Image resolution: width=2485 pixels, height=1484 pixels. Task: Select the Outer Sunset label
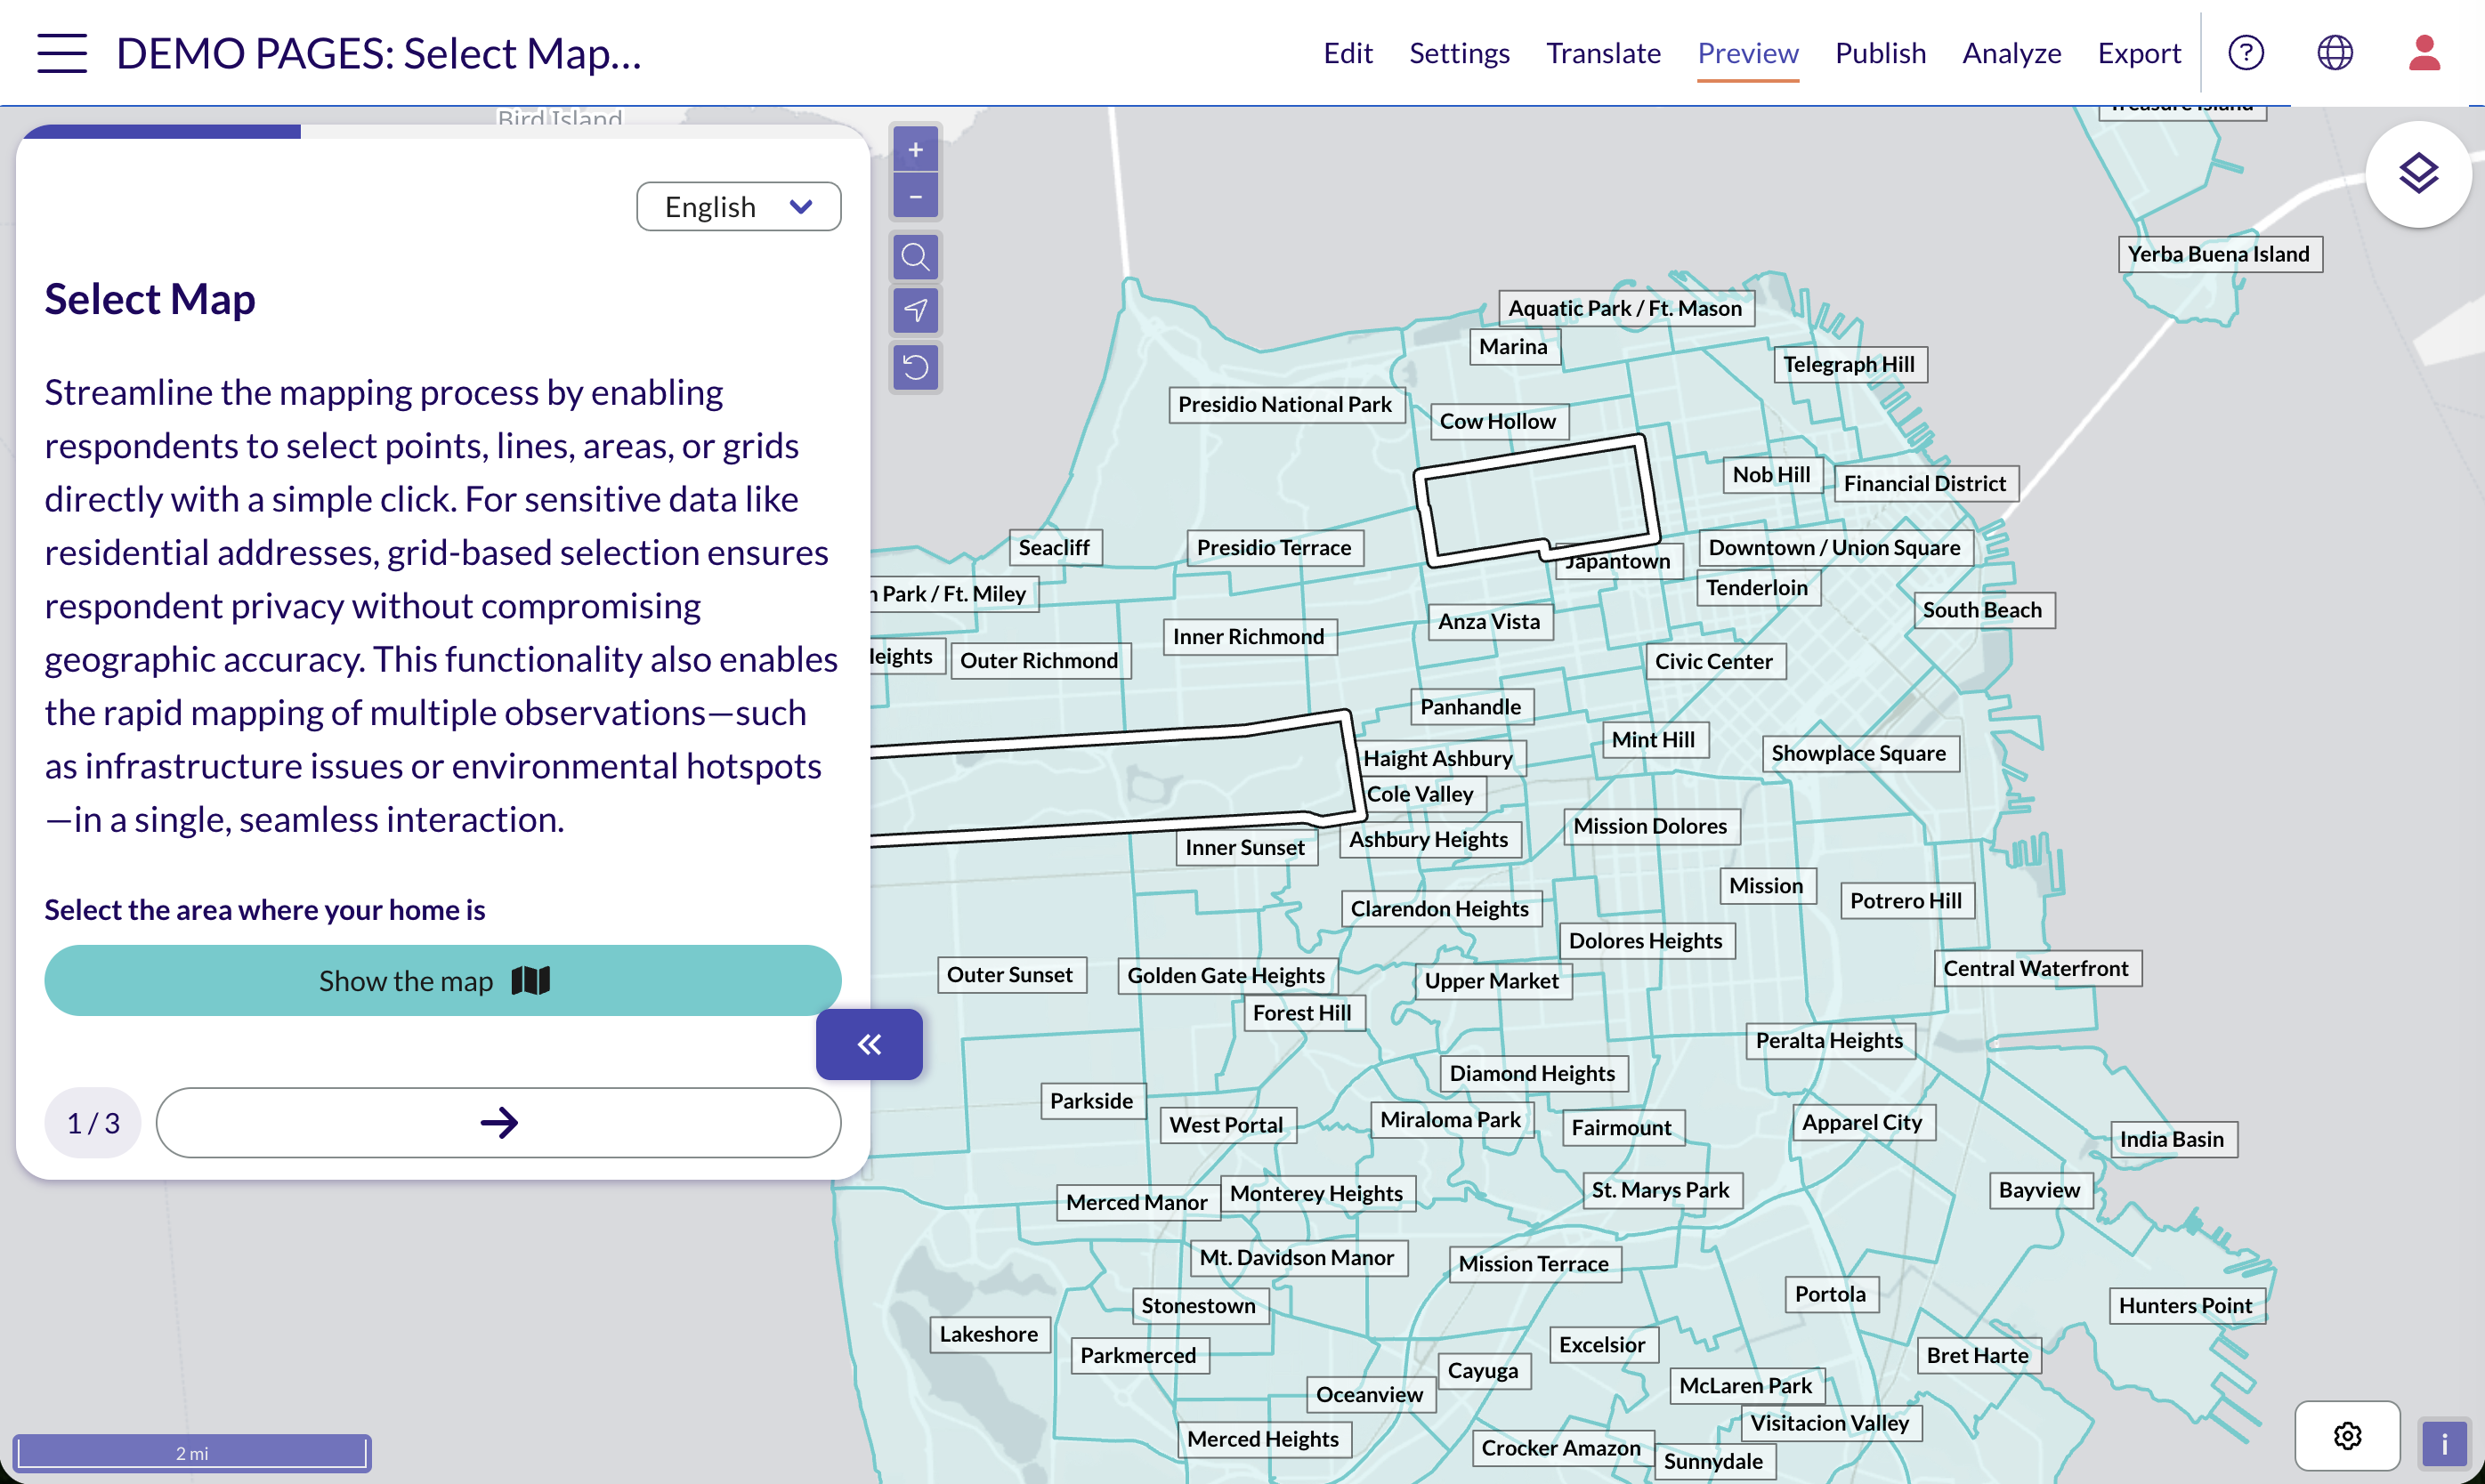click(x=1009, y=974)
